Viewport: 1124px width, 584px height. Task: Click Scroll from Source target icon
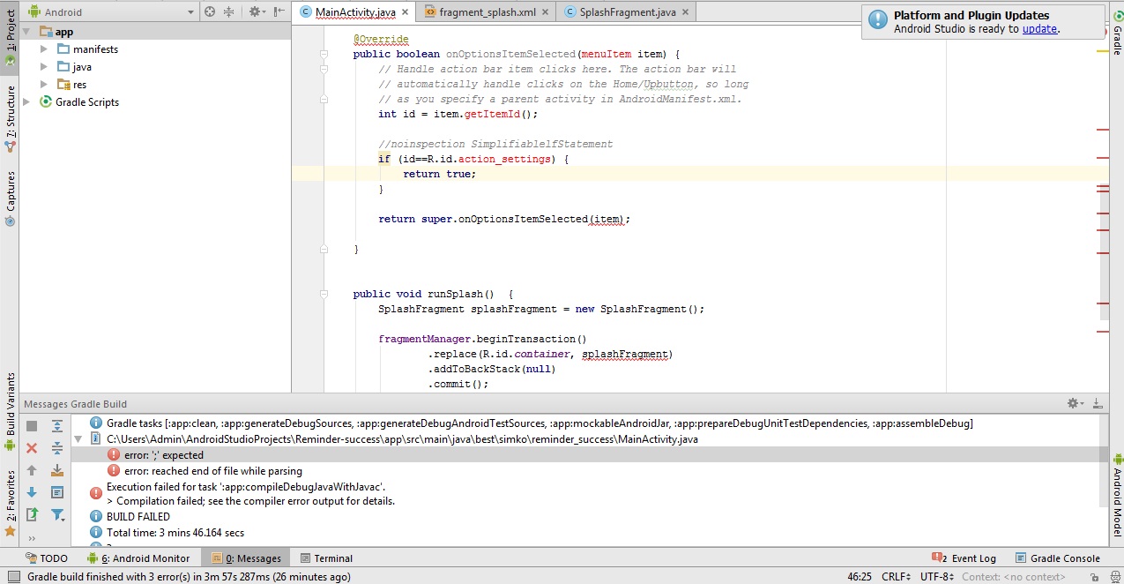[x=210, y=11]
